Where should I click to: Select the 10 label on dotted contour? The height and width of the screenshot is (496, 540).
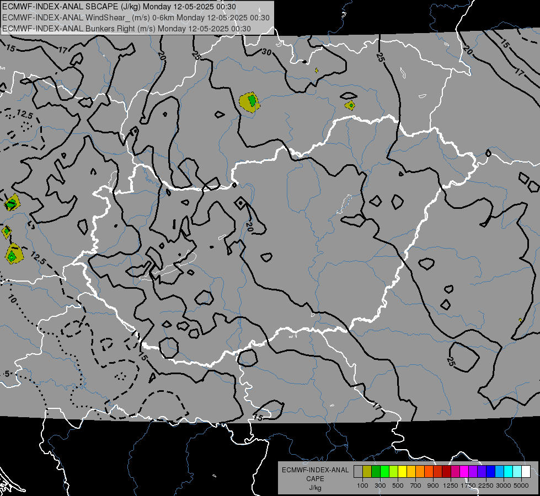click(x=12, y=299)
